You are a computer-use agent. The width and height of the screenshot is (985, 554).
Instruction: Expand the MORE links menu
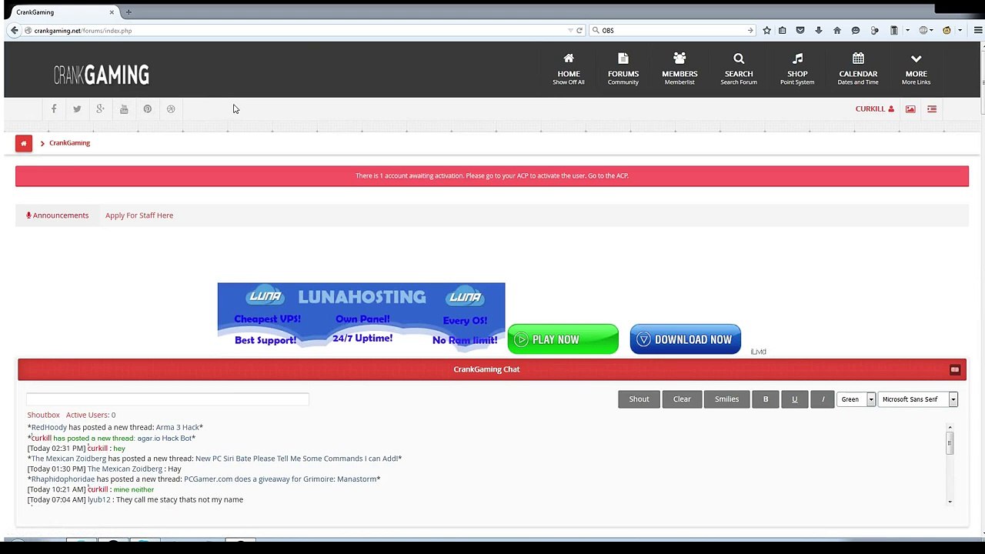(x=917, y=69)
